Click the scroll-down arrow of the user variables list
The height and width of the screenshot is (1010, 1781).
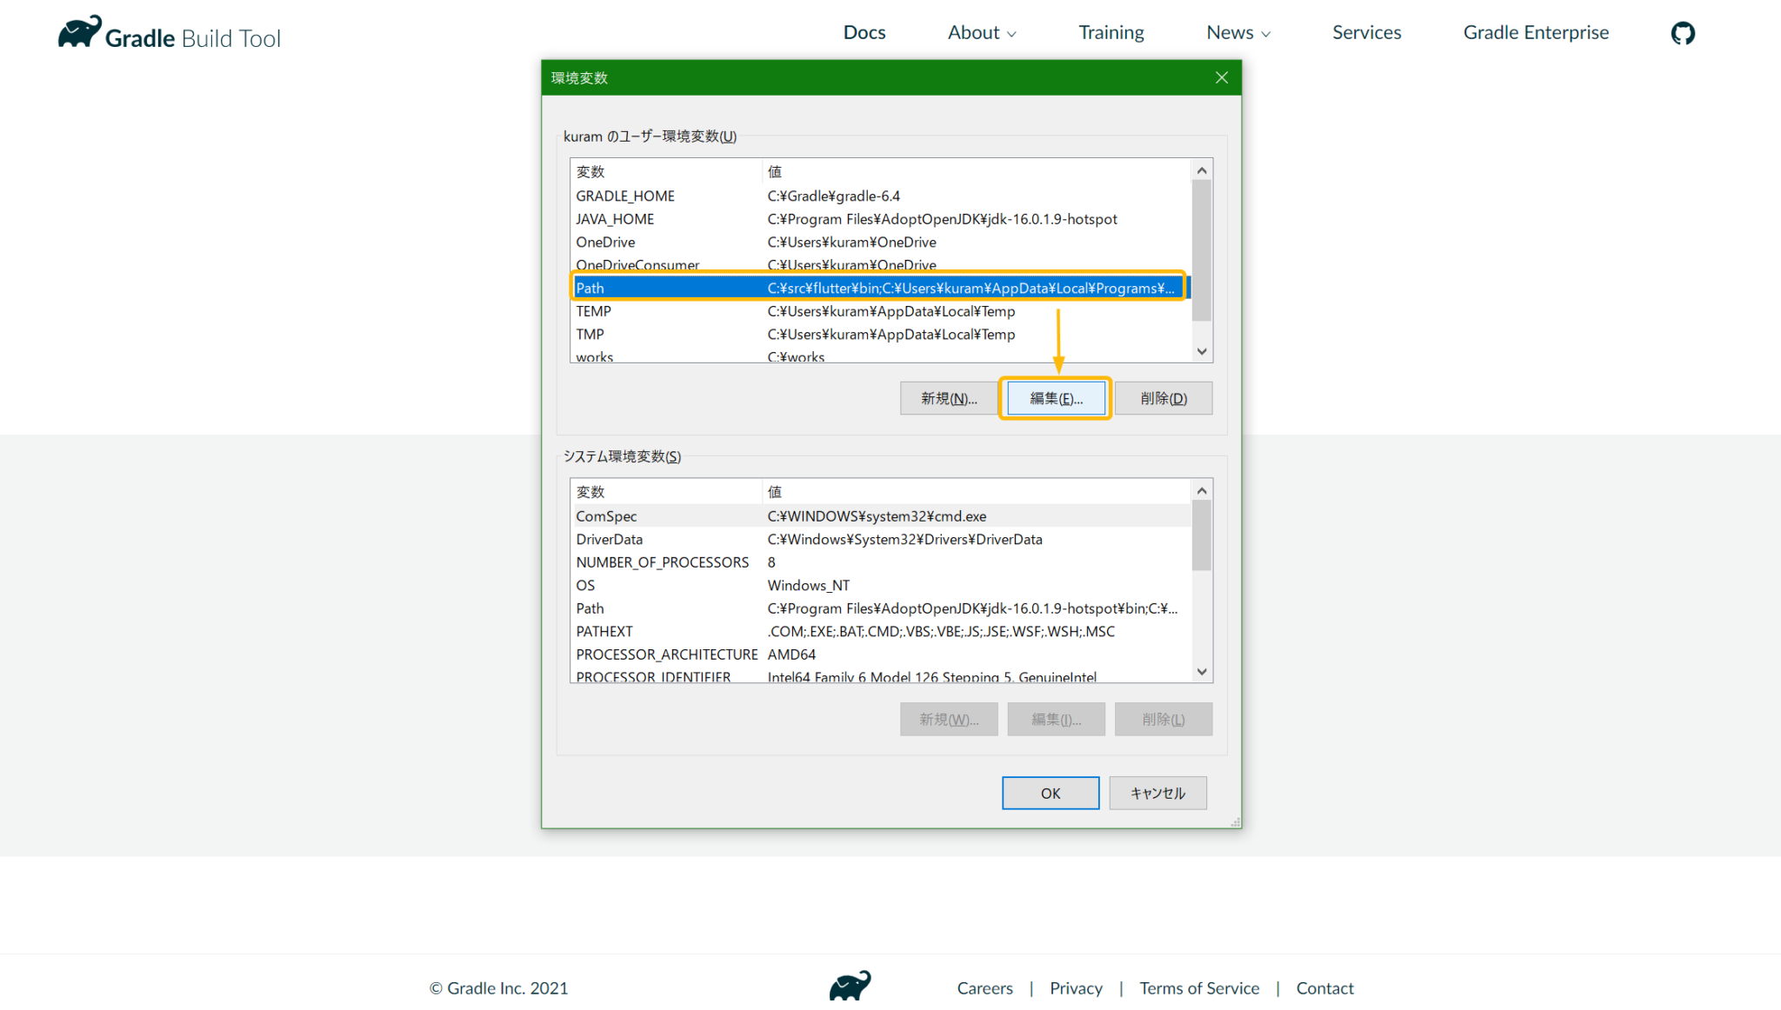[1202, 351]
